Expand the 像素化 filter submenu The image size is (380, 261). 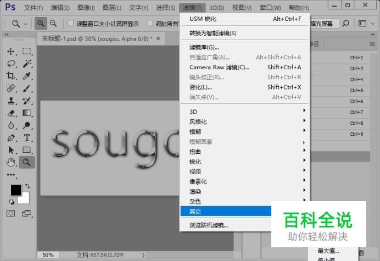coord(245,181)
